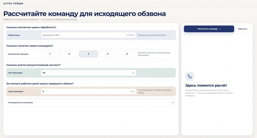Click the label Объём базы
The image size is (257, 138).
(x=14, y=35)
